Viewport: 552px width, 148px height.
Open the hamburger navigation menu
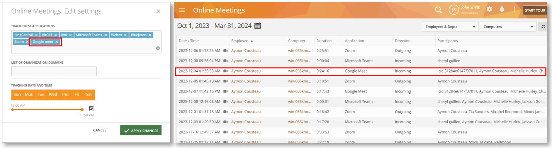(182, 10)
